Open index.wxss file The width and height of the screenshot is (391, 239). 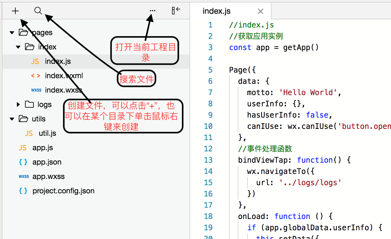[63, 90]
